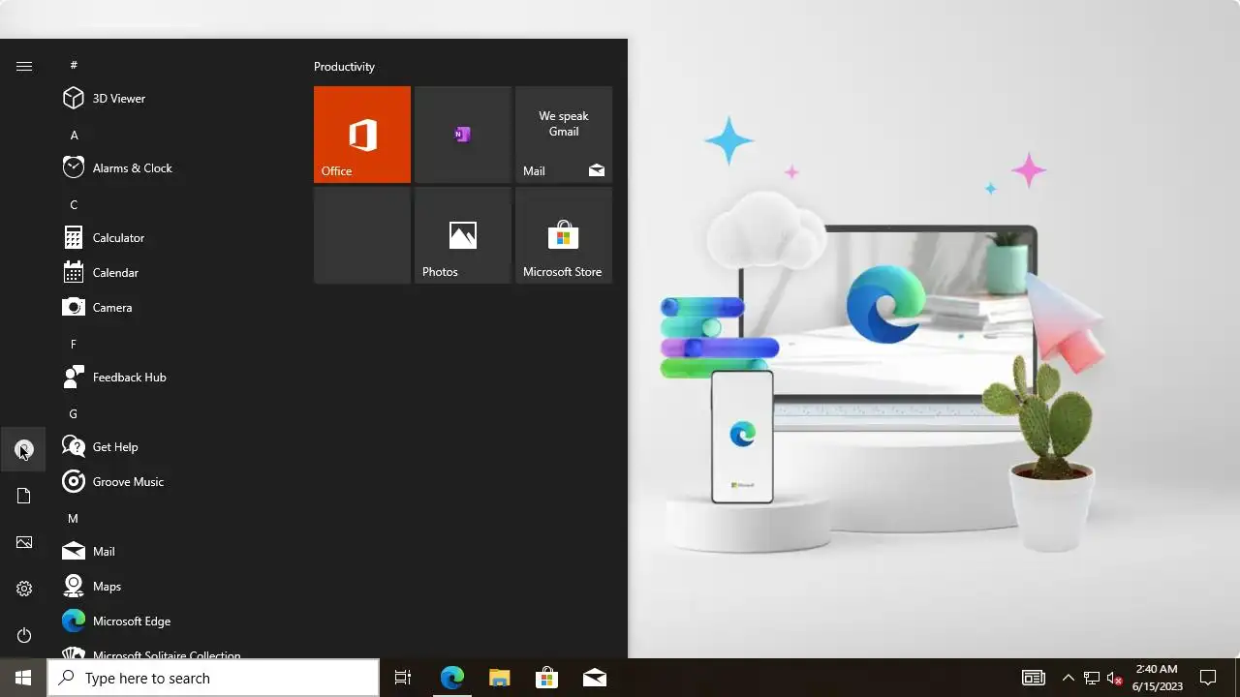The image size is (1240, 697).
Task: Open File Explorer on the taskbar
Action: 499,678
